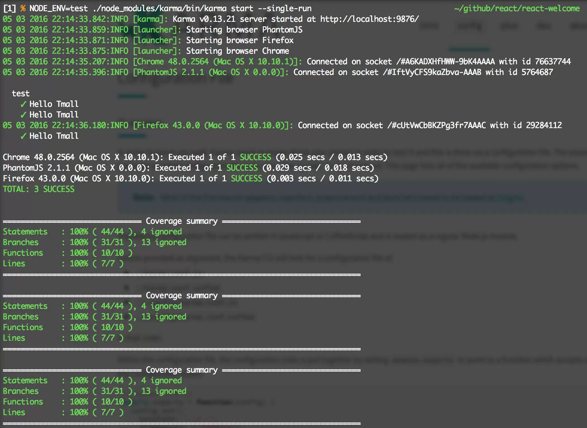Click the 22:14:33.875 timestamp
587x428 pixels.
pos(79,51)
